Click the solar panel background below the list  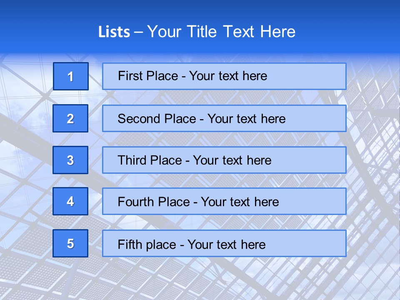[x=200, y=279]
